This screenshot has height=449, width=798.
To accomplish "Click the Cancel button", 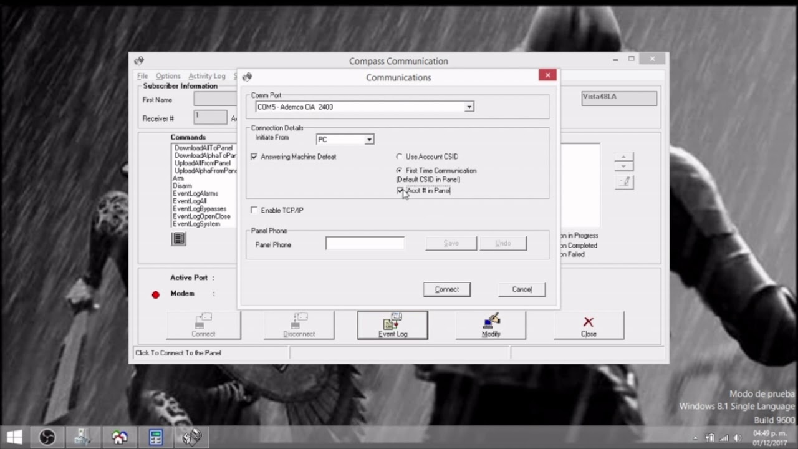I will coord(522,289).
